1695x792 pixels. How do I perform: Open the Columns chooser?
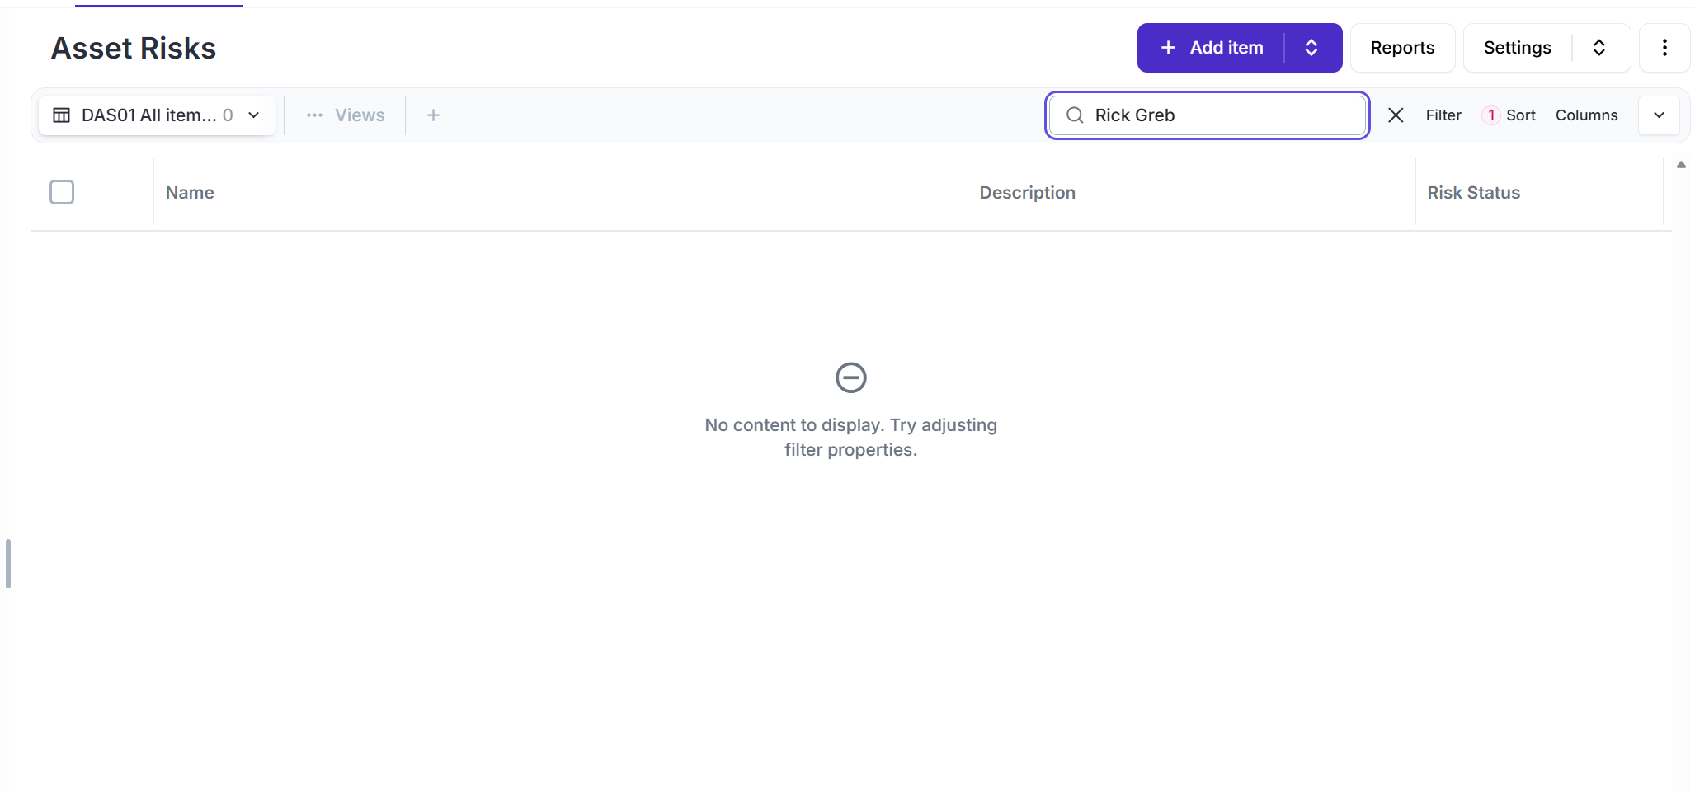(1586, 115)
